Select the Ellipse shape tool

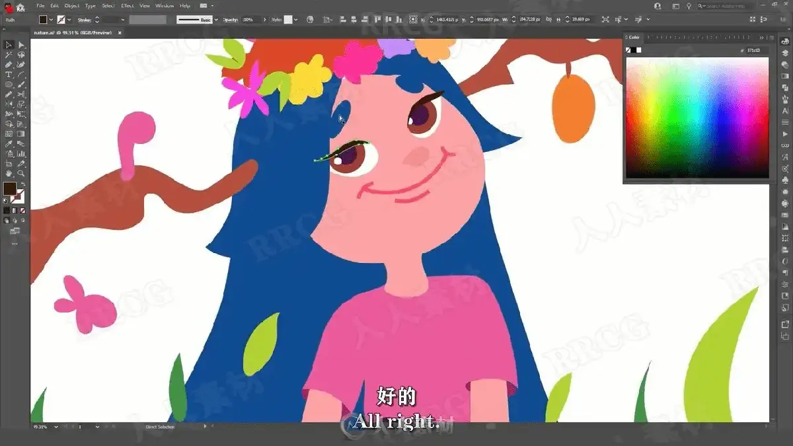9,85
